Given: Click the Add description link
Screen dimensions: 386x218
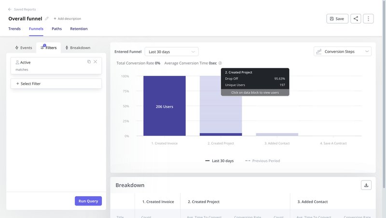Looking at the screenshot, I should click(x=67, y=19).
